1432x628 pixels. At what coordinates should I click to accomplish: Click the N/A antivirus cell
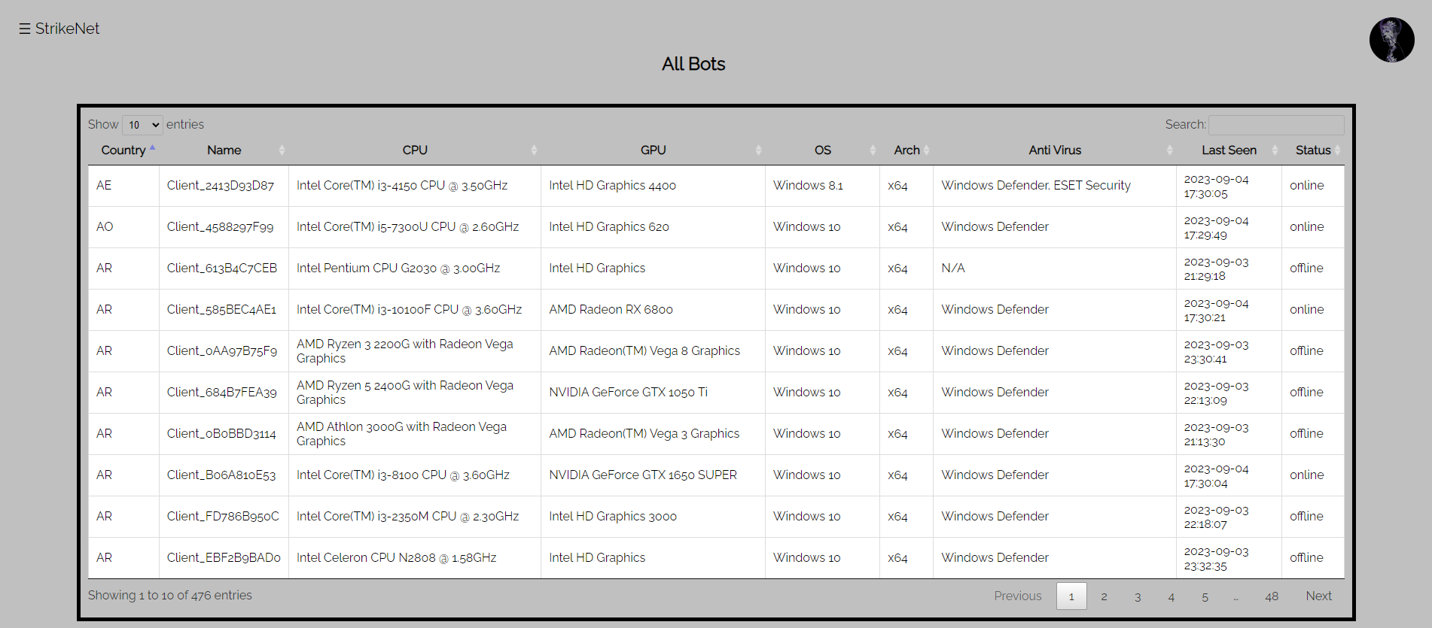[x=1055, y=268]
